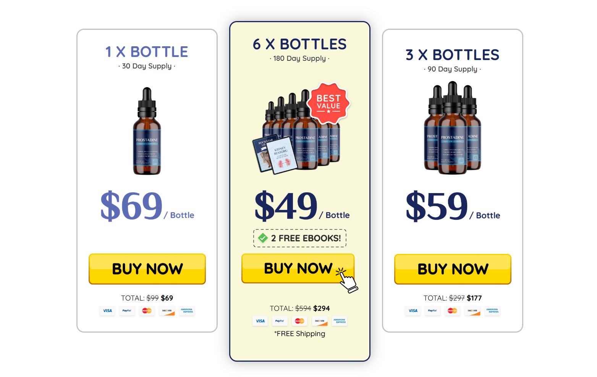
Task: Select the 6 X BOTTLES heading
Action: coord(300,44)
